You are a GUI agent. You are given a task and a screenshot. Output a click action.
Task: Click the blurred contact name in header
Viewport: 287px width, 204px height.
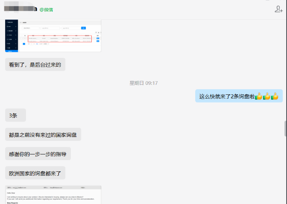(20, 8)
